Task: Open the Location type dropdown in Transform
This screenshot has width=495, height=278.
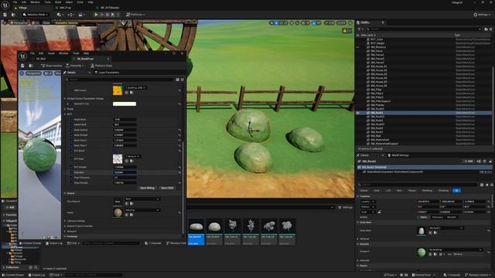Action: pos(368,202)
